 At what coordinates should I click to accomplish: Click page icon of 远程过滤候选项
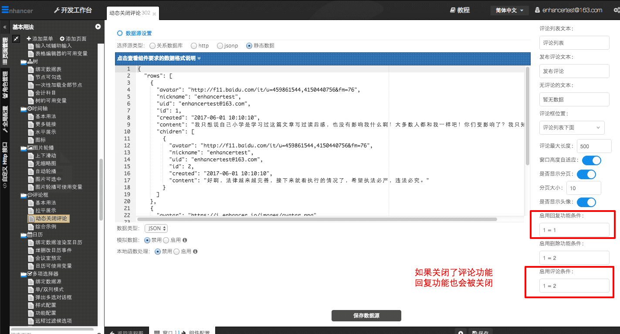tap(31, 321)
